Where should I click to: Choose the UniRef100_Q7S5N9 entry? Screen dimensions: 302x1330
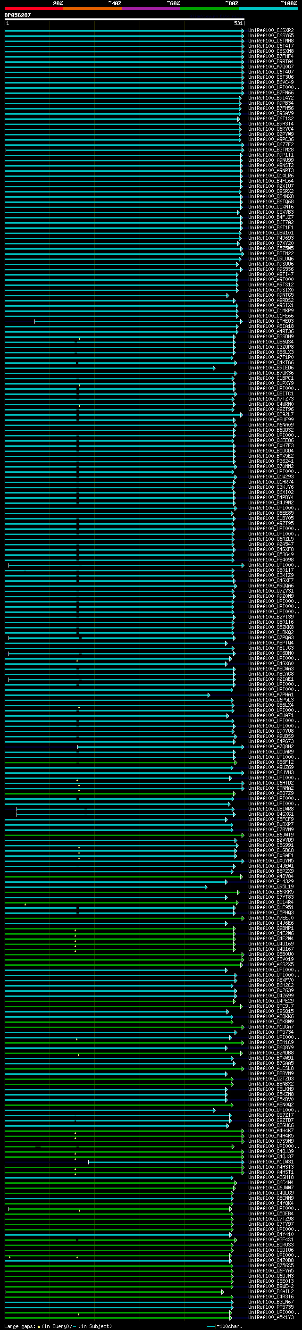(271, 1141)
